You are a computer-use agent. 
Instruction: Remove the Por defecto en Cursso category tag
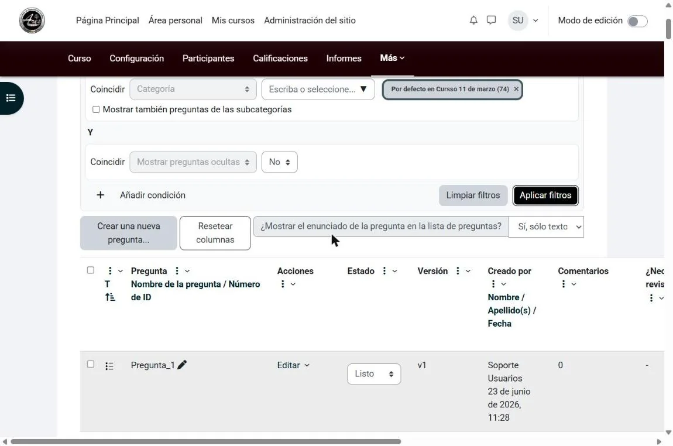pos(516,90)
